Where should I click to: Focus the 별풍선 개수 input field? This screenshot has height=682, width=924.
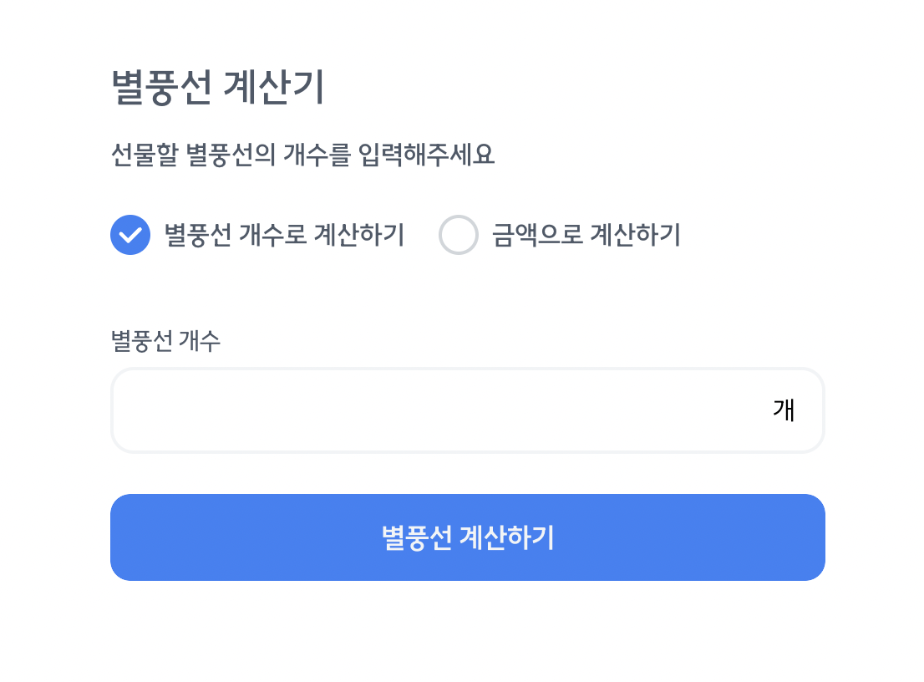467,410
